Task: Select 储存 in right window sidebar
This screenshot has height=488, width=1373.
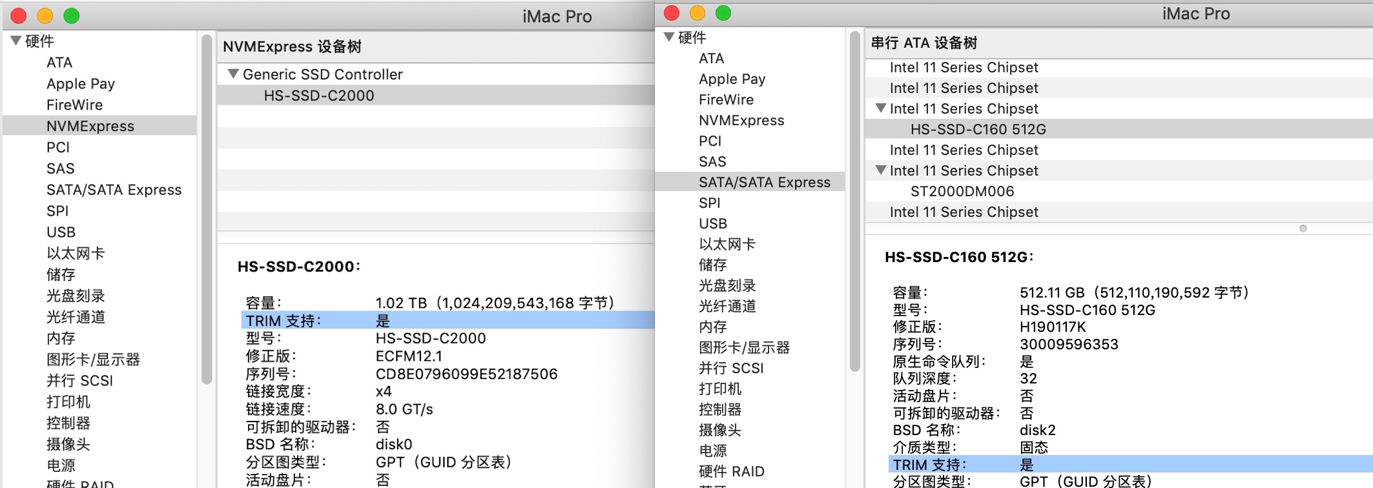Action: tap(713, 265)
